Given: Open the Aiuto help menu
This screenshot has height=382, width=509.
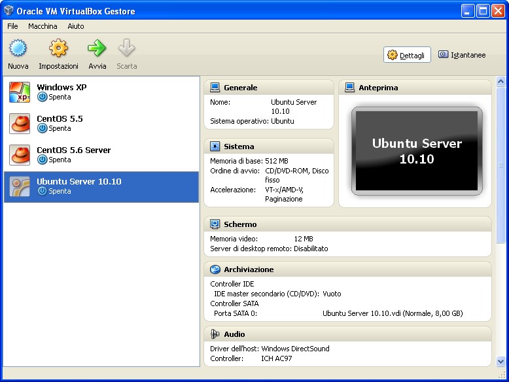Looking at the screenshot, I should pyautogui.click(x=76, y=26).
